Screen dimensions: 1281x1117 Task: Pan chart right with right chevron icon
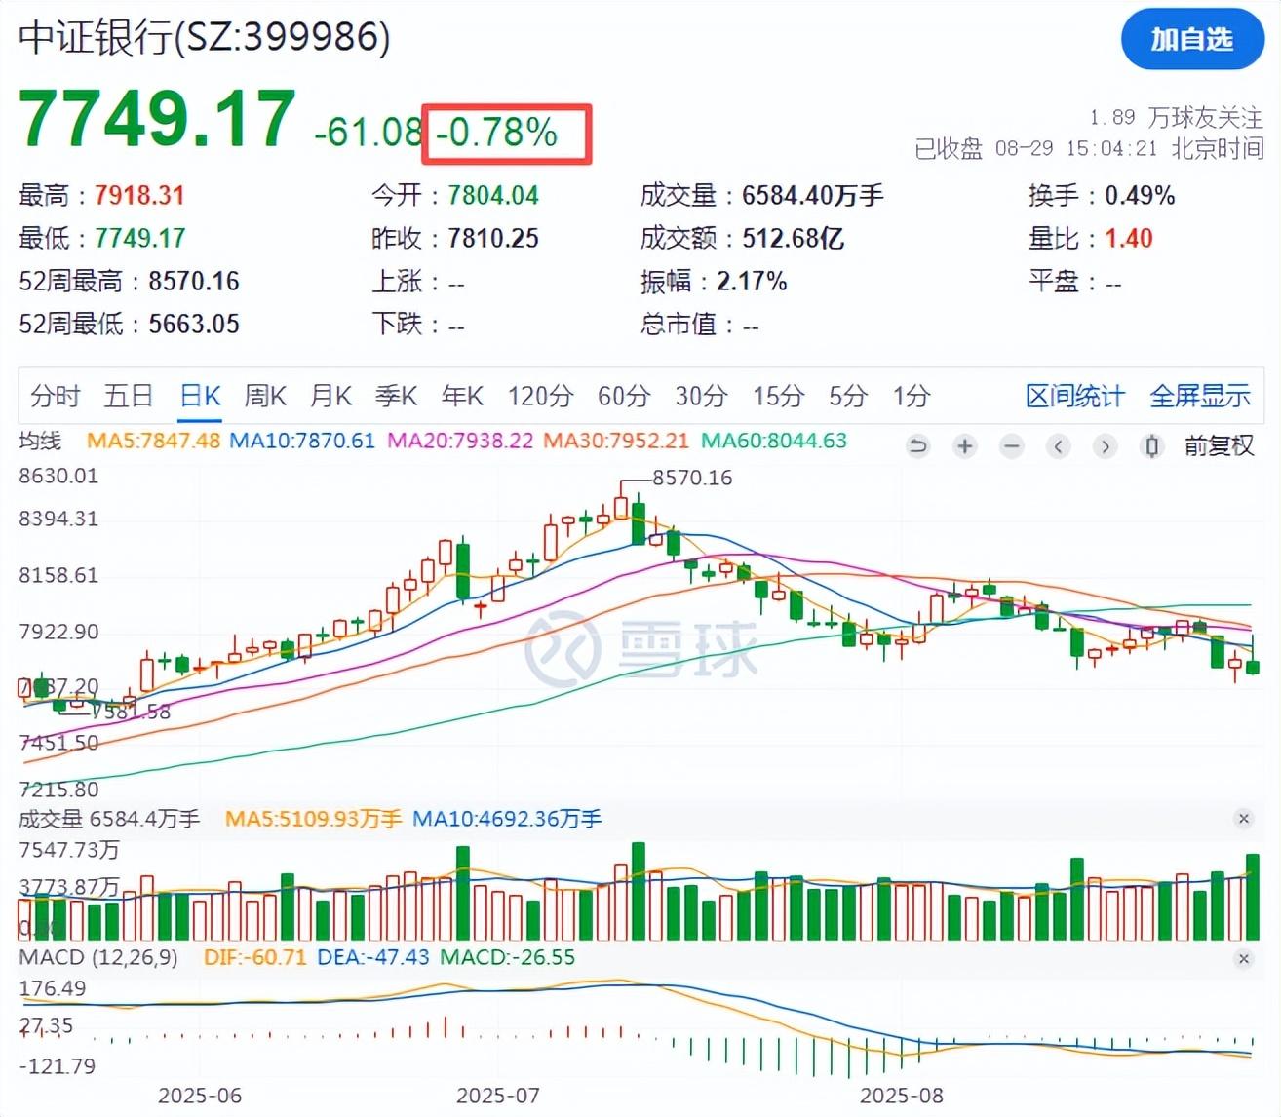click(x=1106, y=445)
